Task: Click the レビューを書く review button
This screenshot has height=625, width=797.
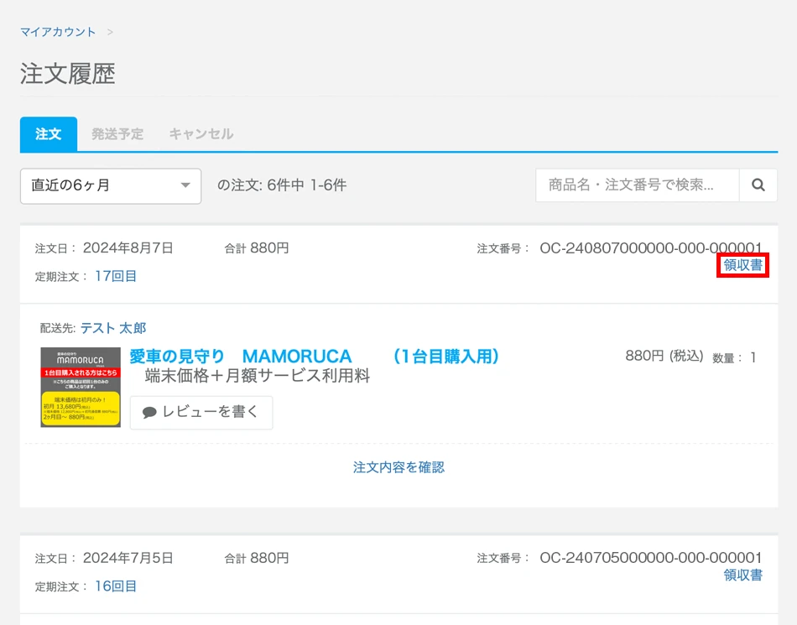Action: pyautogui.click(x=201, y=412)
